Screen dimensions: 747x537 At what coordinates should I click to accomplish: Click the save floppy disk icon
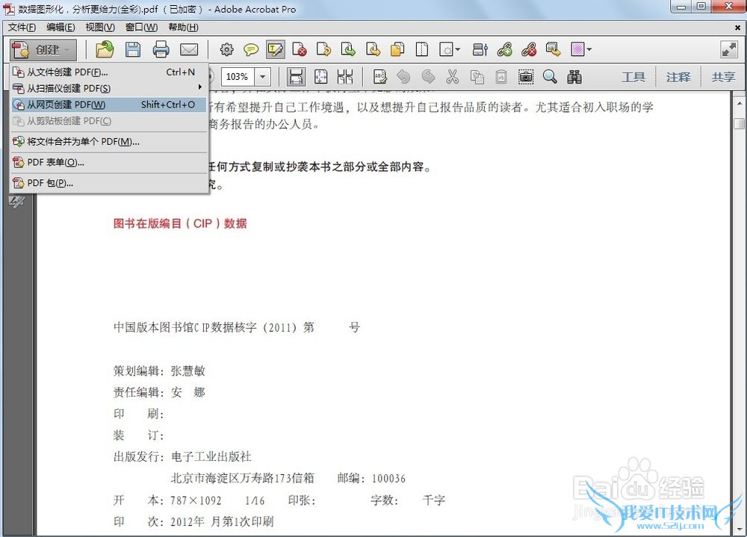pyautogui.click(x=133, y=49)
